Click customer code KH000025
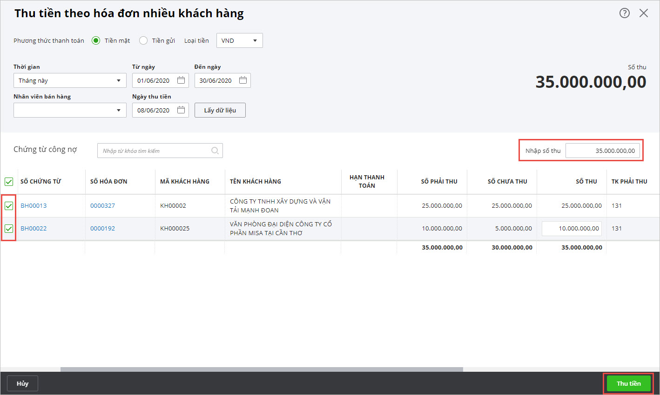The width and height of the screenshot is (660, 395). coord(175,228)
